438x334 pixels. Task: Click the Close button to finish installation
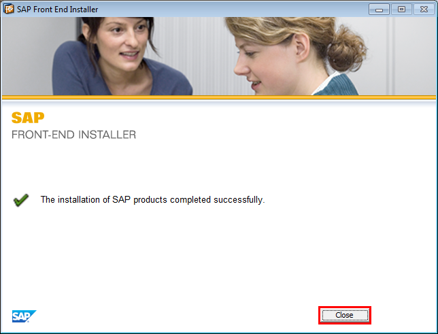pos(344,315)
